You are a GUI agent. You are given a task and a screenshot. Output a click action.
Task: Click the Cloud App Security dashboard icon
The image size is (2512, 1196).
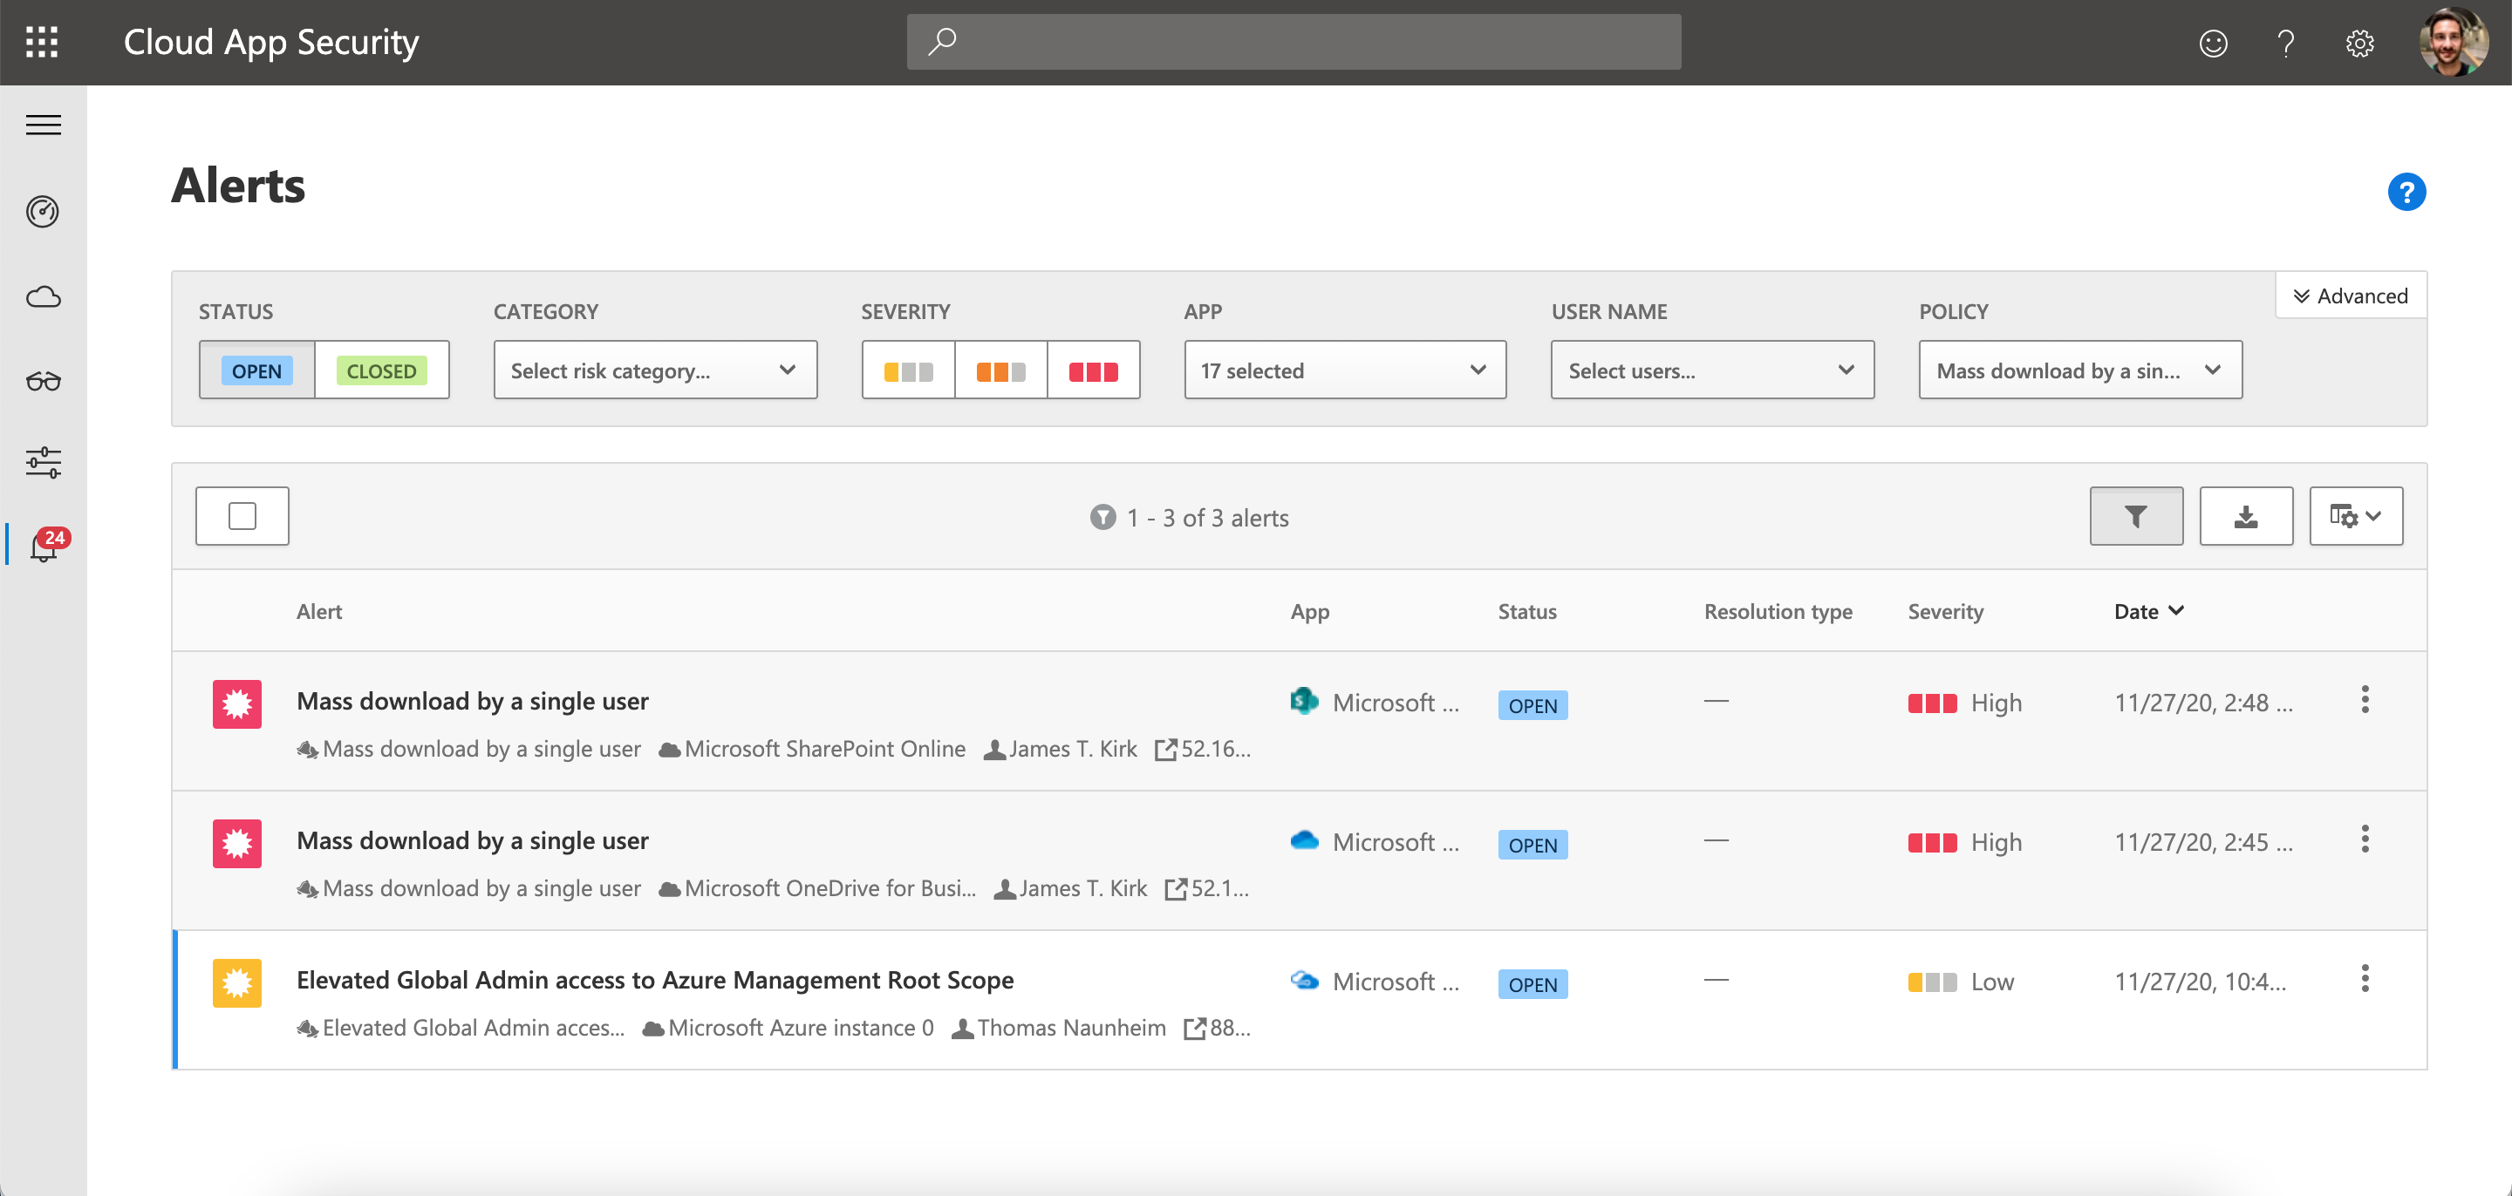point(42,211)
